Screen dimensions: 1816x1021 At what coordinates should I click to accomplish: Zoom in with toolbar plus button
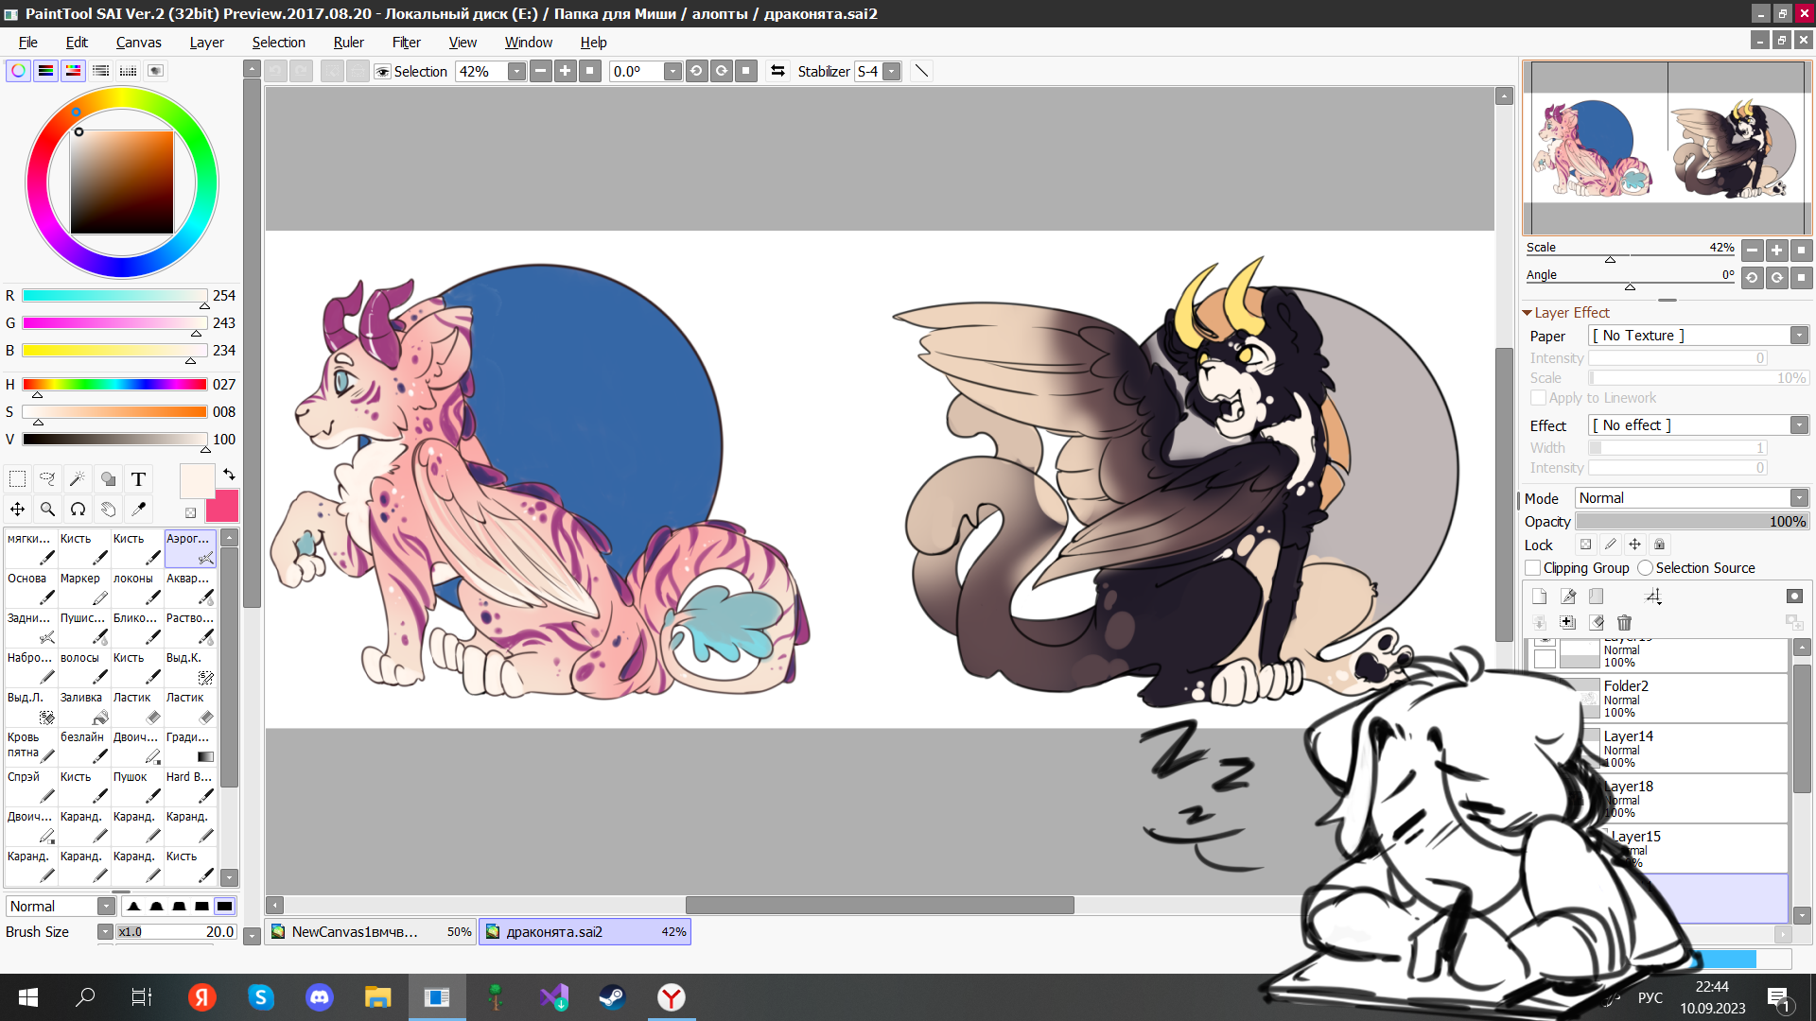tap(565, 71)
